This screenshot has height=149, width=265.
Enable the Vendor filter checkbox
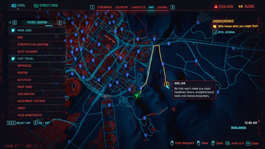13,73
